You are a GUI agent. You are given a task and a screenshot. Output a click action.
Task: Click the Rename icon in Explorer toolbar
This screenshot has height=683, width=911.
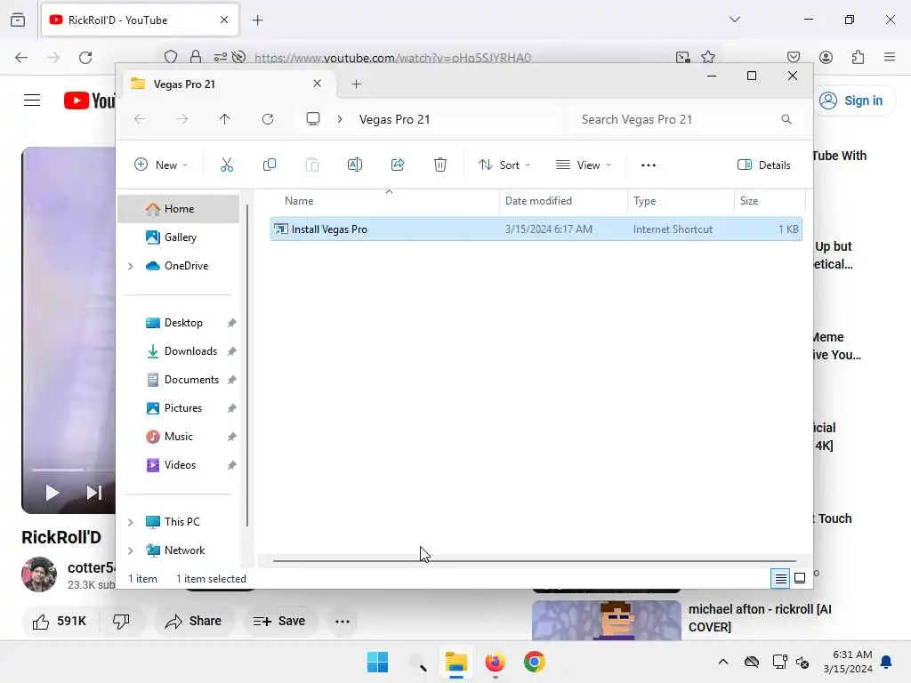tap(354, 165)
